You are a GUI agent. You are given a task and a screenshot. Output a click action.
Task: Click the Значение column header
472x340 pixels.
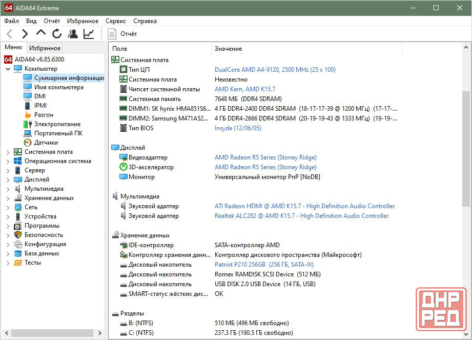coord(229,49)
